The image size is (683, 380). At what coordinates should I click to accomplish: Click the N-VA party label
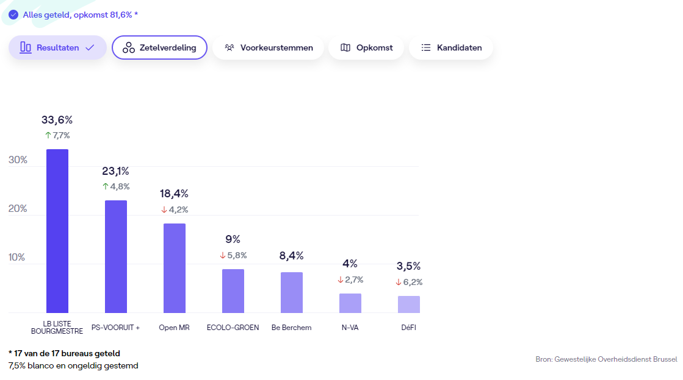[x=350, y=328]
